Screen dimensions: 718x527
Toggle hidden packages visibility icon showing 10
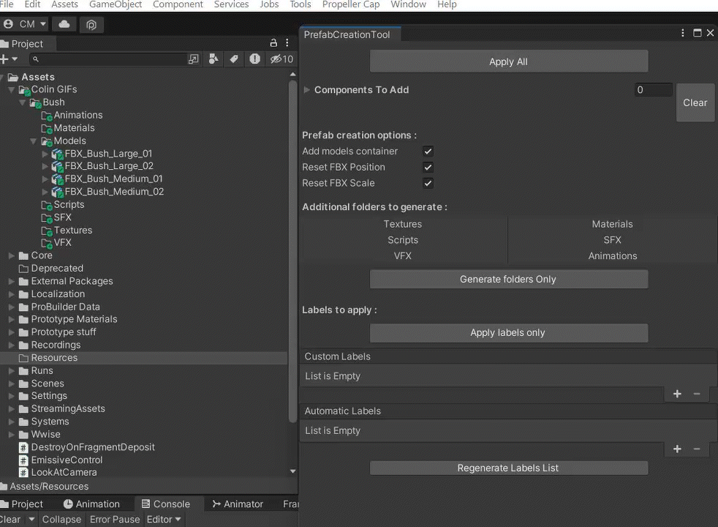(281, 59)
